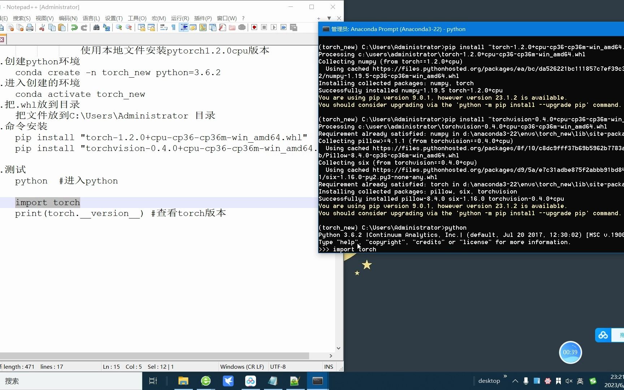The height and width of the screenshot is (390, 624).
Task: Open the 窗口(W) menu
Action: (x=227, y=18)
